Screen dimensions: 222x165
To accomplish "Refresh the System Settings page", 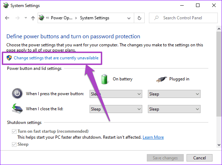I will [139, 18].
